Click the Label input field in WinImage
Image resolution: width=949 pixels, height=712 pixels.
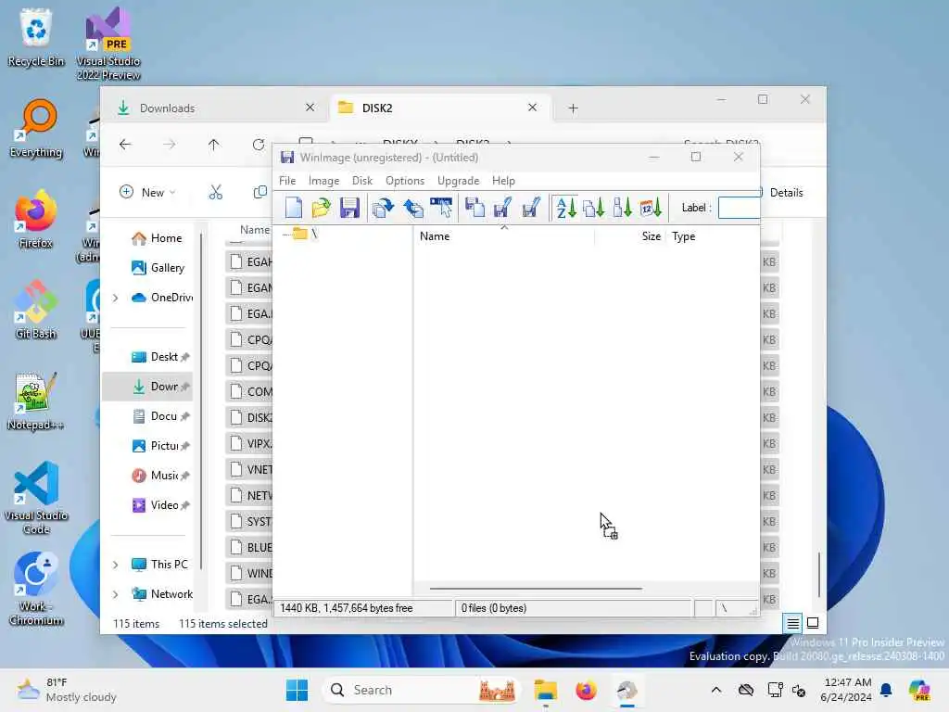739,208
